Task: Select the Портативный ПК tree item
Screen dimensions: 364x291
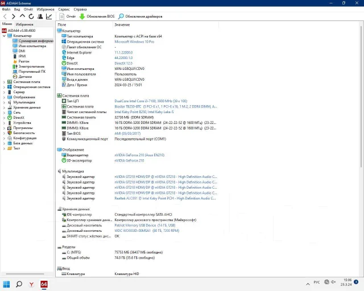Action: (29, 72)
